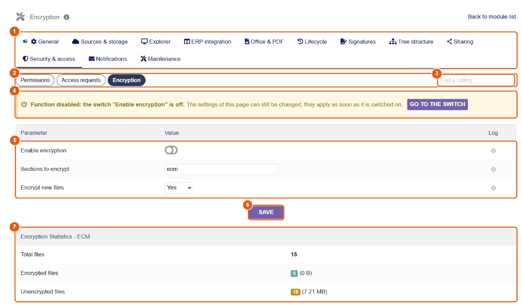This screenshot has width=522, height=306.
Task: Open log info for Enable encryption row
Action: [493, 151]
